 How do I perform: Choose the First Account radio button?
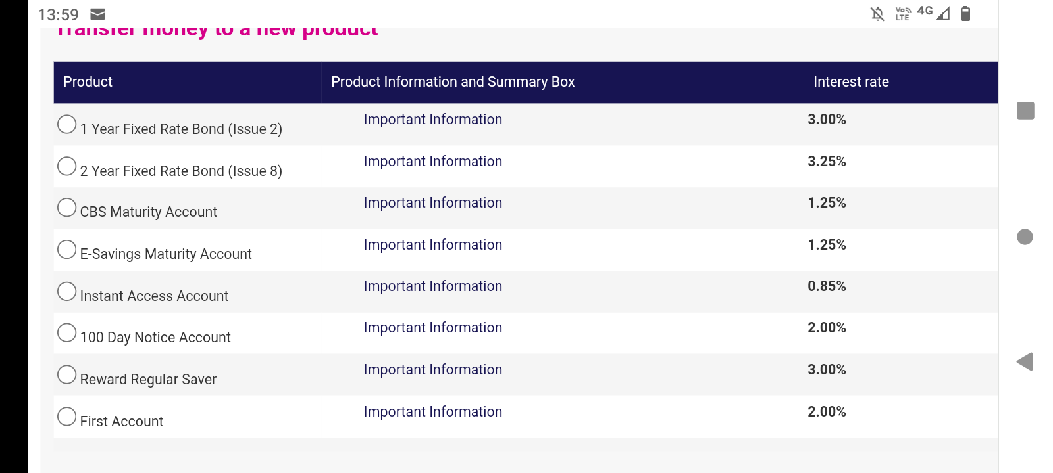[66, 417]
